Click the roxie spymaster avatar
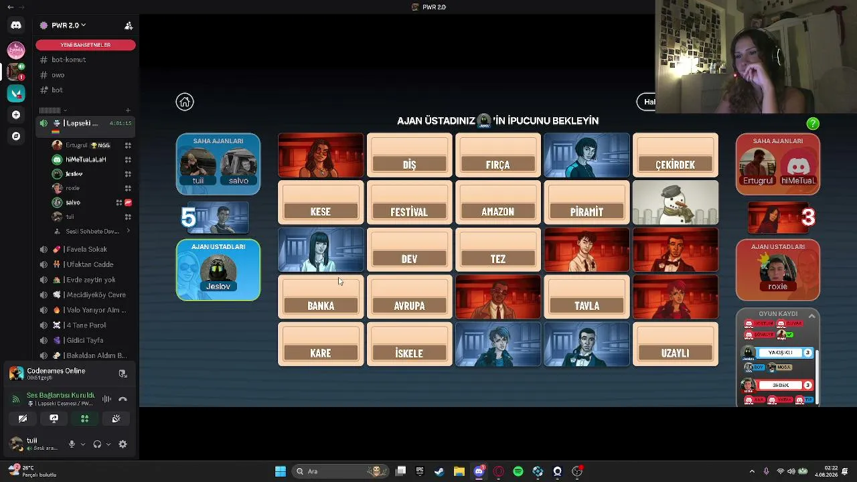This screenshot has width=857, height=482. (x=778, y=268)
